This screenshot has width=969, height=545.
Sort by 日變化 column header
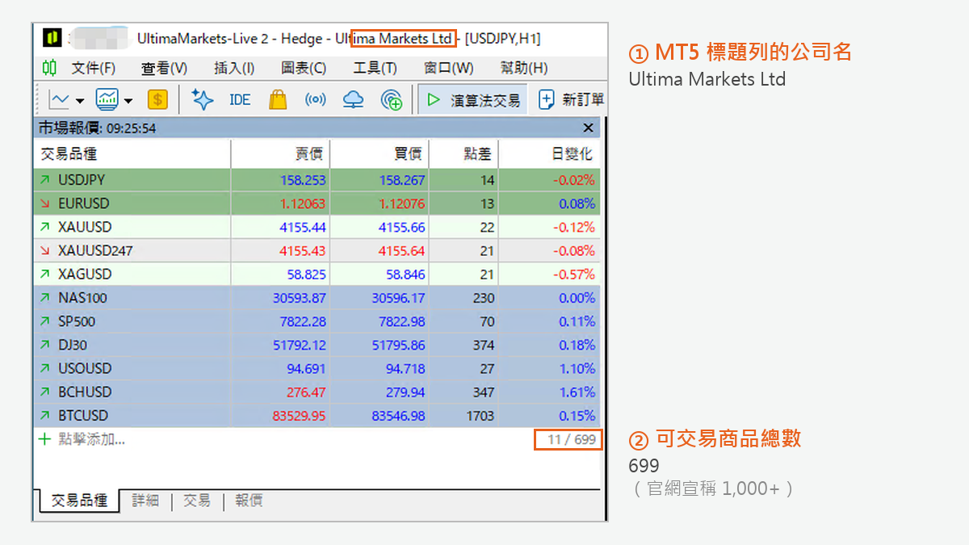click(549, 153)
